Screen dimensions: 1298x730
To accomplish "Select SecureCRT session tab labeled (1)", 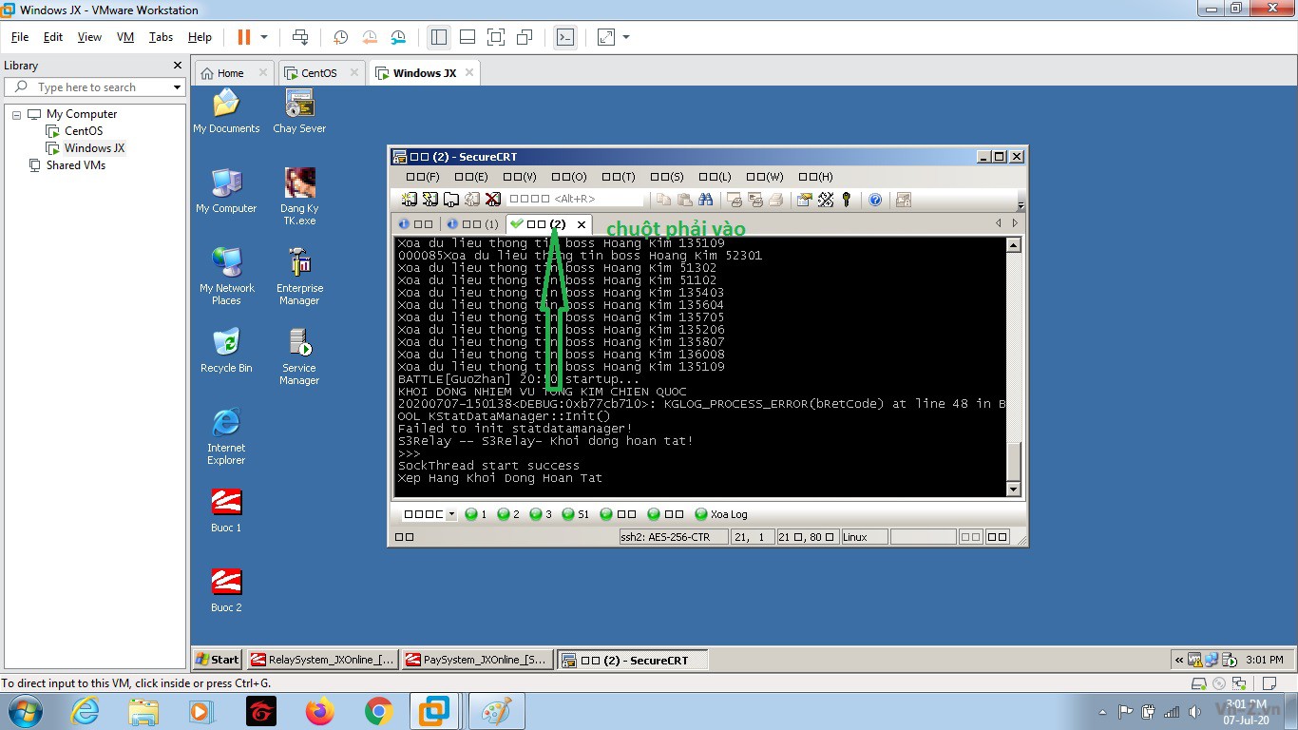I will point(472,224).
